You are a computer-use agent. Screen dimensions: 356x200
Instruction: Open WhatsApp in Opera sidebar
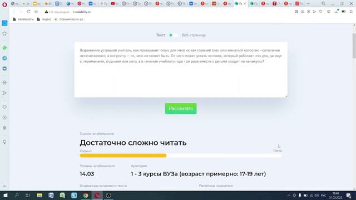[x=4, y=48]
